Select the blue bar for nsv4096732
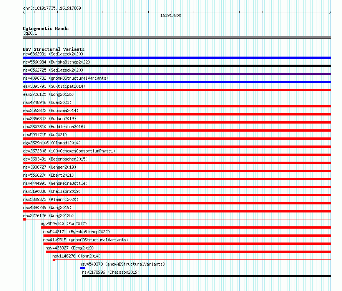This screenshot has width=342, height=291. [x=177, y=82]
